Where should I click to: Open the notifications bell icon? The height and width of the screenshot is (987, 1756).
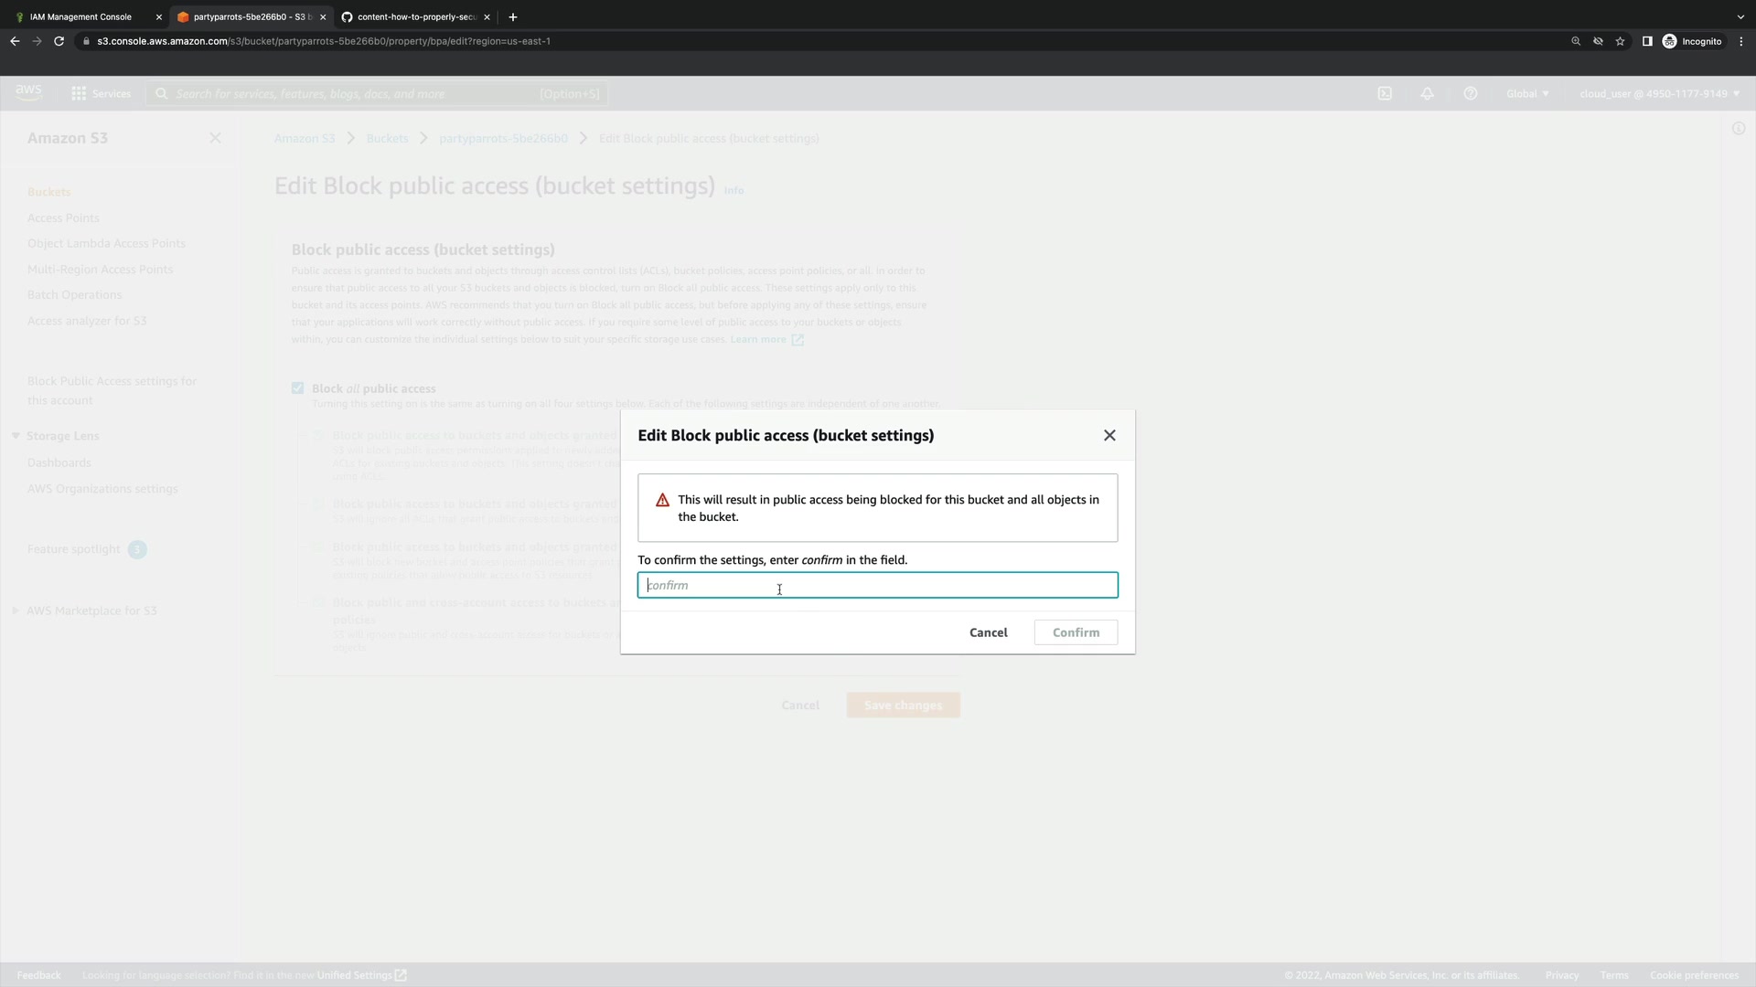pos(1427,93)
